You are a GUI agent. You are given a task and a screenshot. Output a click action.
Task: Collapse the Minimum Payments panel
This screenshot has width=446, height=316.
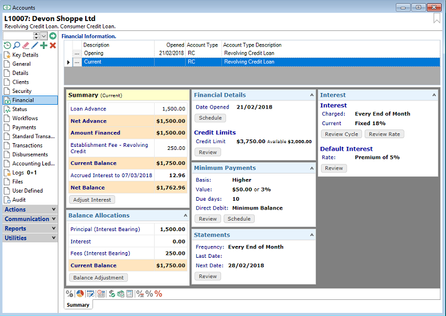(311, 168)
